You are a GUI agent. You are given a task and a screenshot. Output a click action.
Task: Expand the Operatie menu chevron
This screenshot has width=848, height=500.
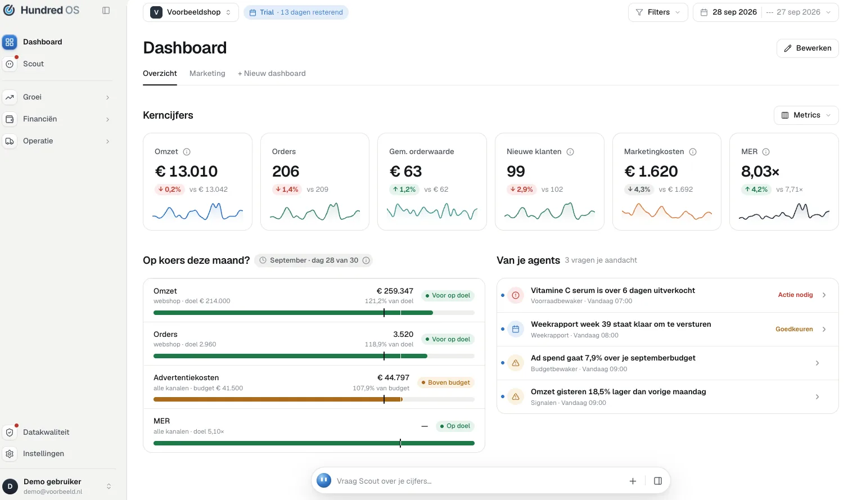[x=107, y=141]
